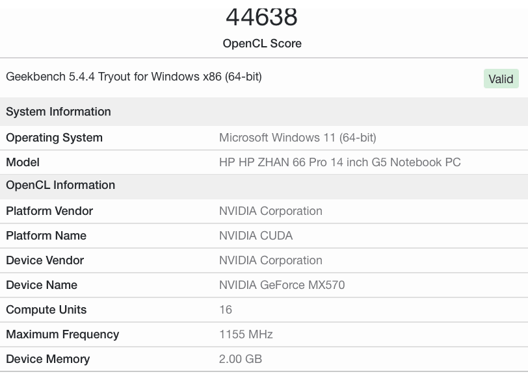Viewport: 528px width, 374px height.
Task: Click the OpenCL Score value 44638
Action: coord(264,17)
